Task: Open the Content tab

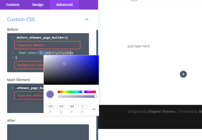Action: [13, 5]
